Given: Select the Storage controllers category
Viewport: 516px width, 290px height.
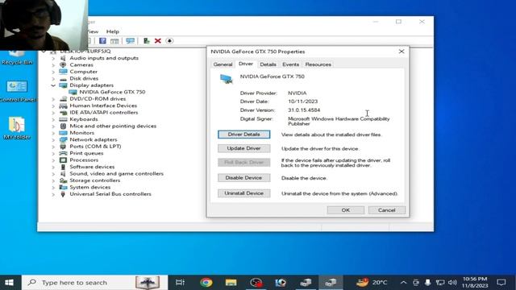Looking at the screenshot, I should 95,180.
